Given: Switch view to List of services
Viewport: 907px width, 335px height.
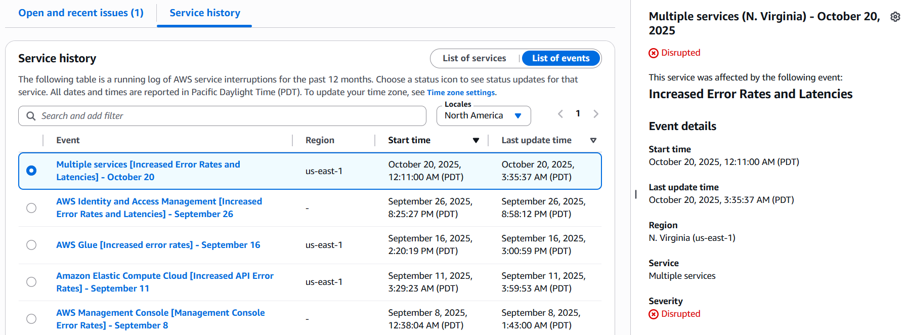Looking at the screenshot, I should pos(474,58).
